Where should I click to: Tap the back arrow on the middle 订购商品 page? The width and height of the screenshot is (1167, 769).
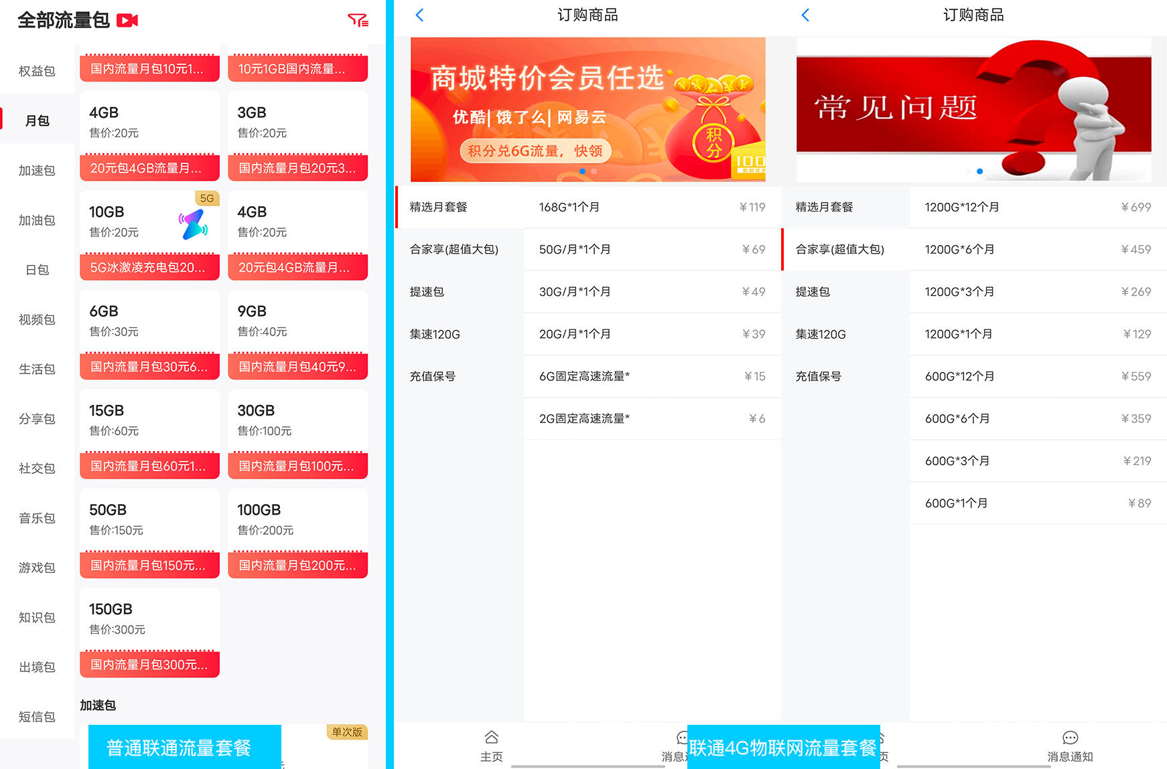(x=419, y=15)
